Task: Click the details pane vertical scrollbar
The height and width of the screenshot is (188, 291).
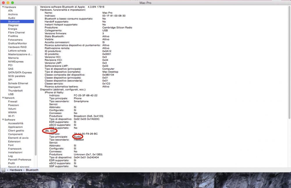Action: coord(289,62)
